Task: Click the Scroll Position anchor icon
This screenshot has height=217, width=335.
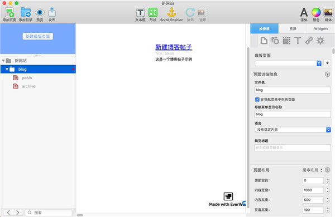Action: pyautogui.click(x=171, y=12)
